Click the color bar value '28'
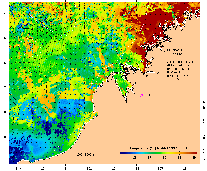207x171 pixels. tap(164, 158)
